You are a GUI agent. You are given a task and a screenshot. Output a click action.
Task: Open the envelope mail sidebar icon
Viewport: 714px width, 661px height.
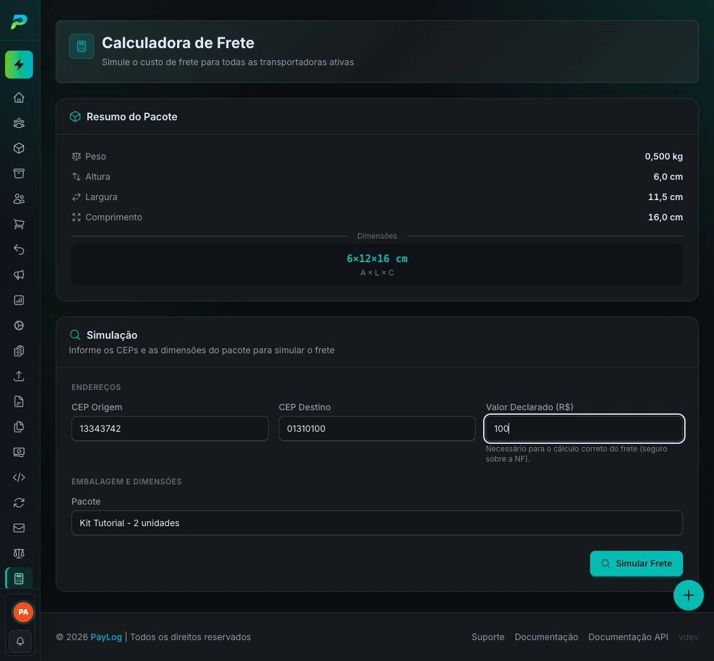[19, 528]
